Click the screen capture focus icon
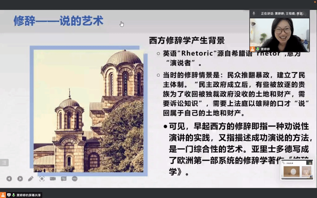 (x=42, y=179)
